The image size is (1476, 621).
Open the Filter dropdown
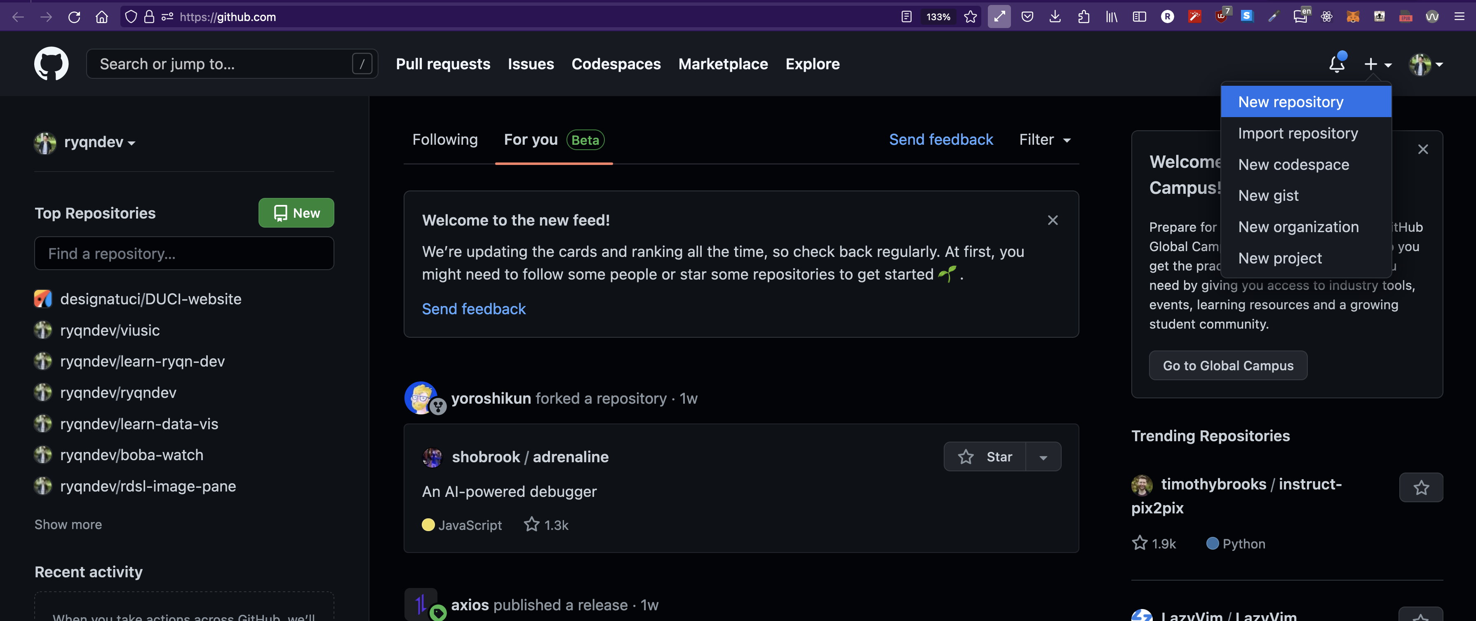[1045, 140]
